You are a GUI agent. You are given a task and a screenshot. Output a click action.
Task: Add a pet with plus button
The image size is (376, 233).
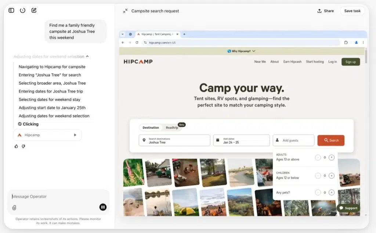click(x=331, y=192)
